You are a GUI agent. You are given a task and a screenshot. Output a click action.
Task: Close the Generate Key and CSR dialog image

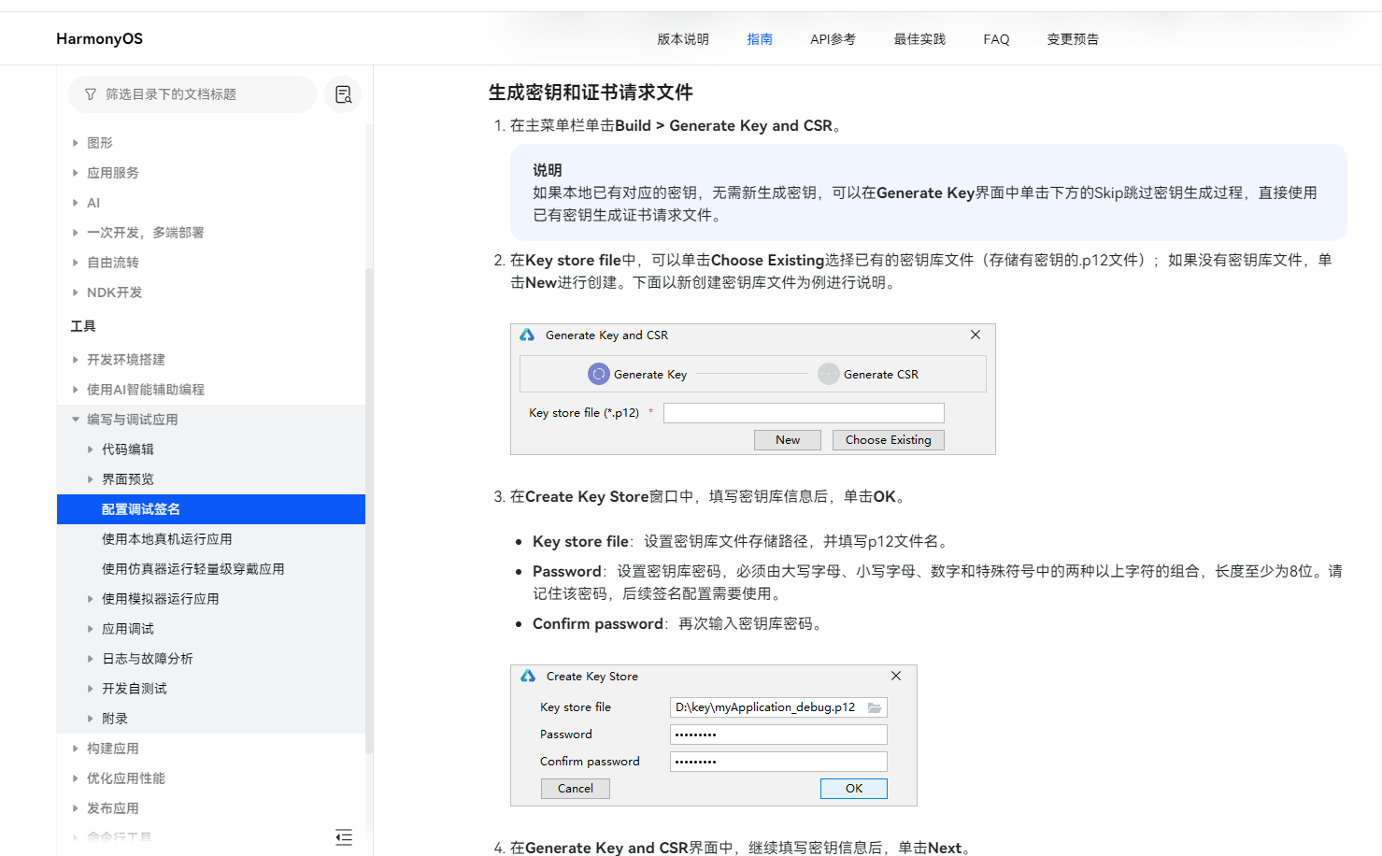976,335
